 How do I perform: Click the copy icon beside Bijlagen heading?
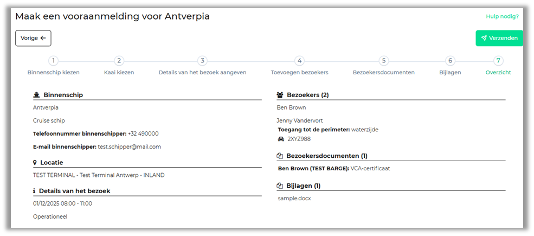[x=280, y=186]
